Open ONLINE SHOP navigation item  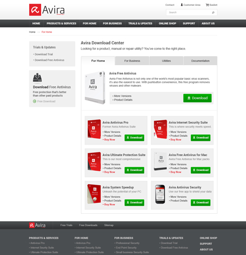167,23
